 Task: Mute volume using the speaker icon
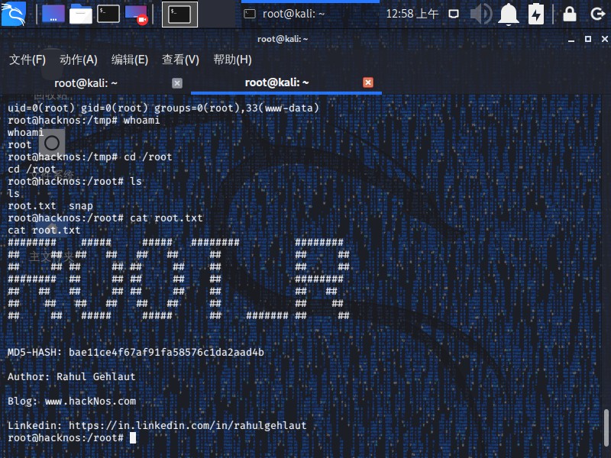[481, 14]
